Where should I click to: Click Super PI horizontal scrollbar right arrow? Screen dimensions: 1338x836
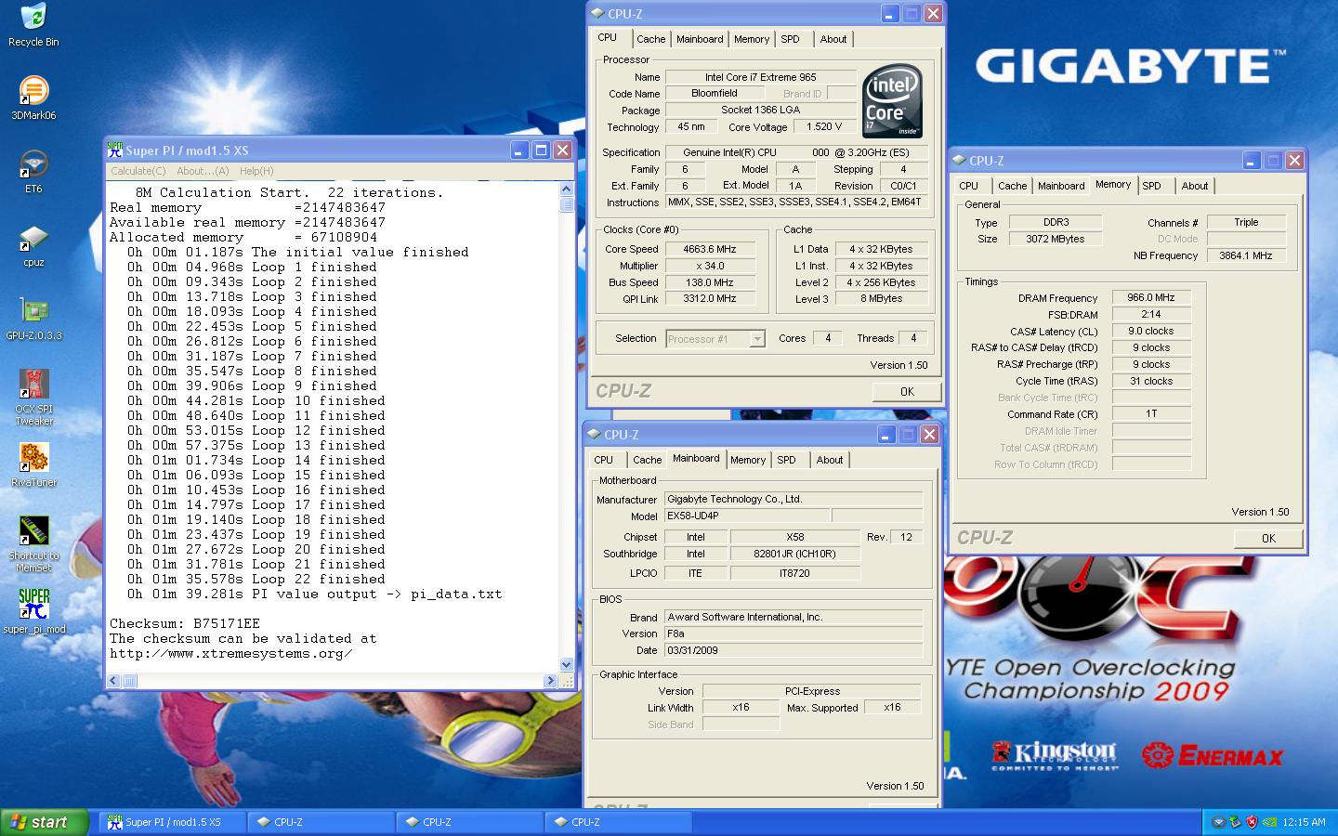tap(552, 680)
